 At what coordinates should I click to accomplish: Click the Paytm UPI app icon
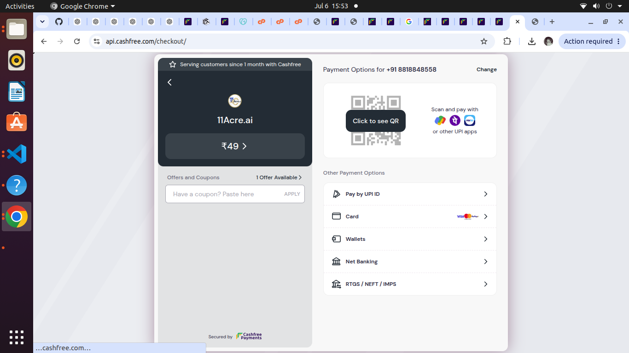click(x=470, y=120)
